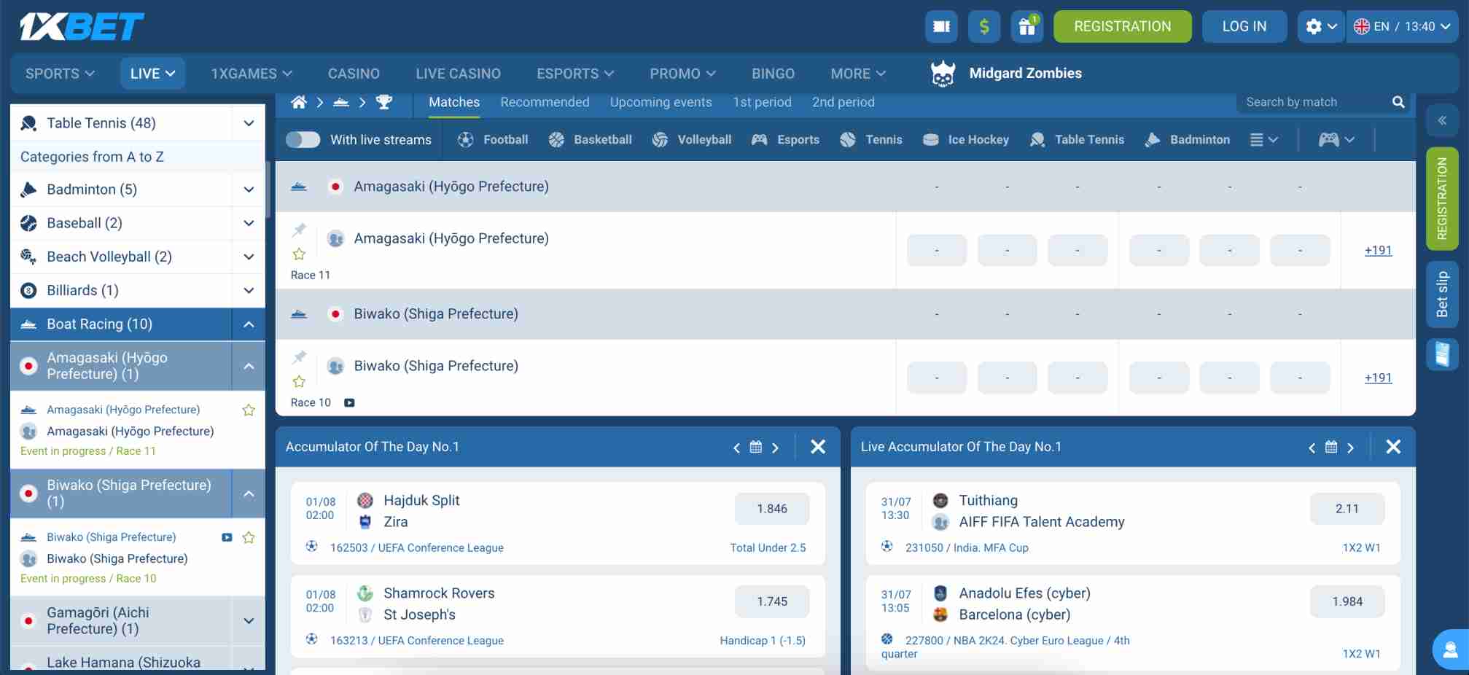Go to home via breadcrumb house icon
Image resolution: width=1469 pixels, height=675 pixels.
click(x=299, y=103)
